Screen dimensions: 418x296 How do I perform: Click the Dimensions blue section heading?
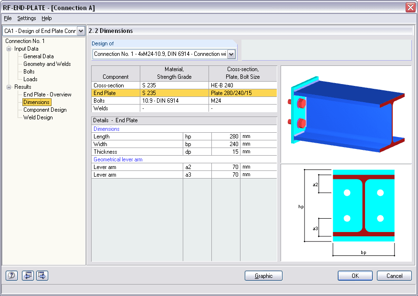pyautogui.click(x=106, y=129)
